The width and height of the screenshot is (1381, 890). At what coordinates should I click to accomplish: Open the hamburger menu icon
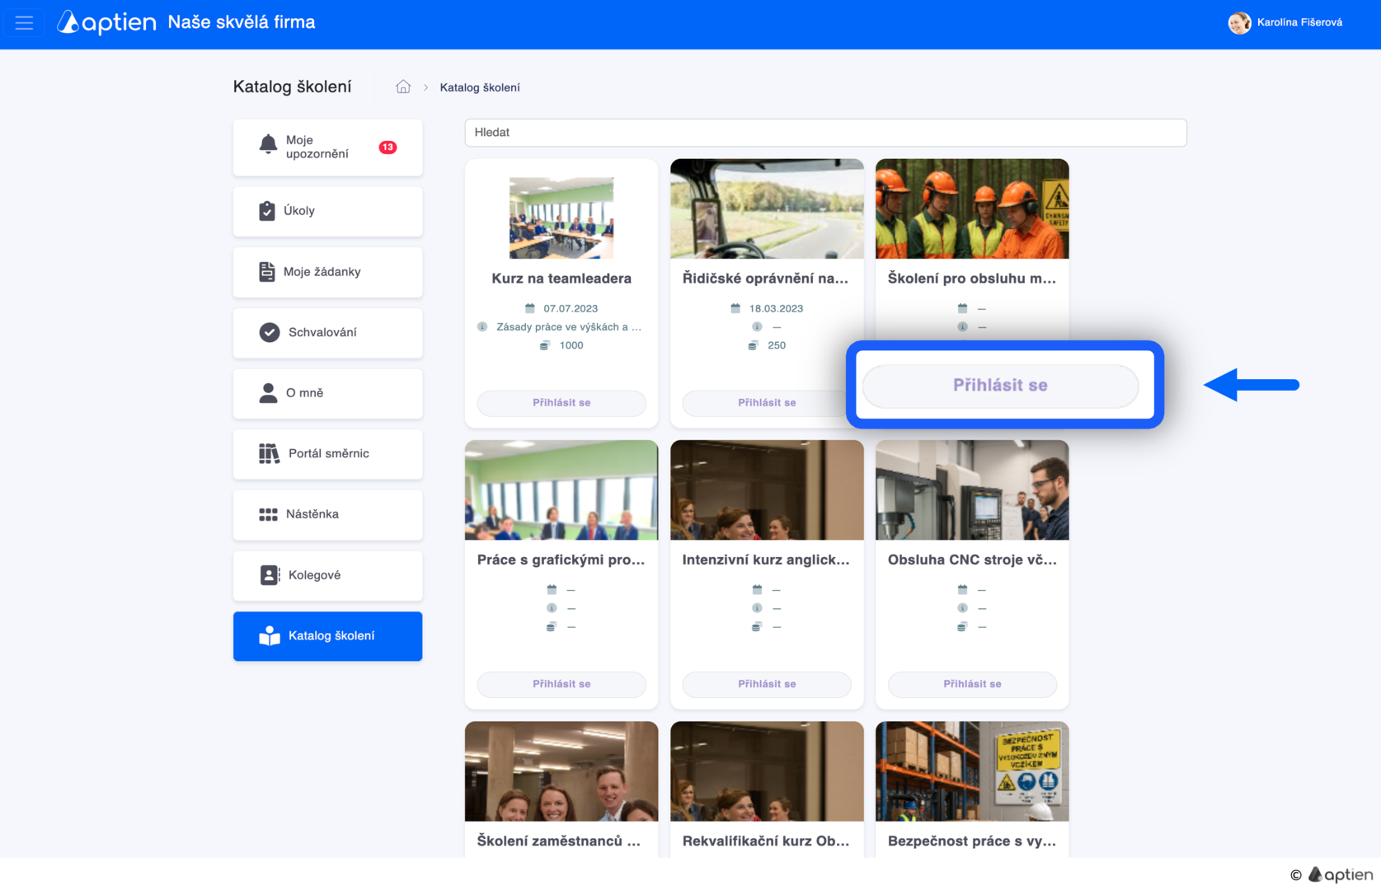click(x=24, y=23)
